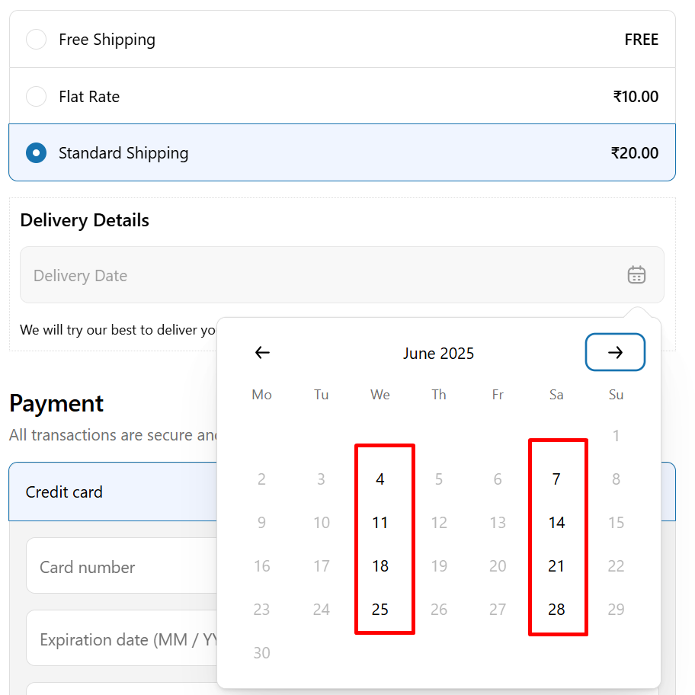695x695 pixels.
Task: Focus the Card number field
Action: tap(122, 565)
